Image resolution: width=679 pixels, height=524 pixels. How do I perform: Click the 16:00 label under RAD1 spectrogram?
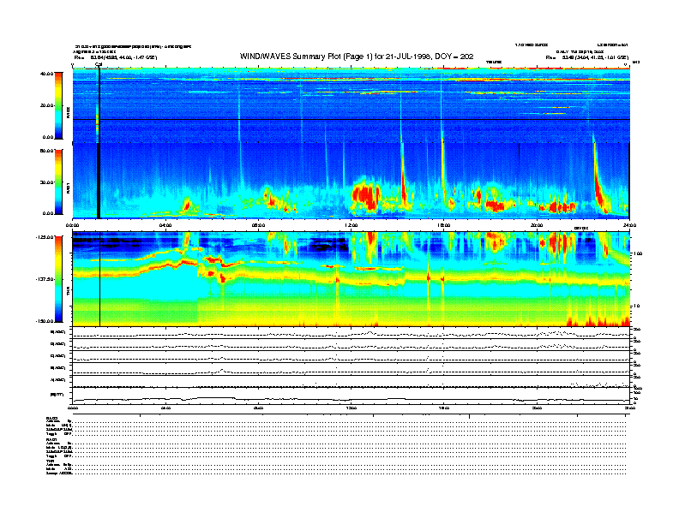coord(444,225)
